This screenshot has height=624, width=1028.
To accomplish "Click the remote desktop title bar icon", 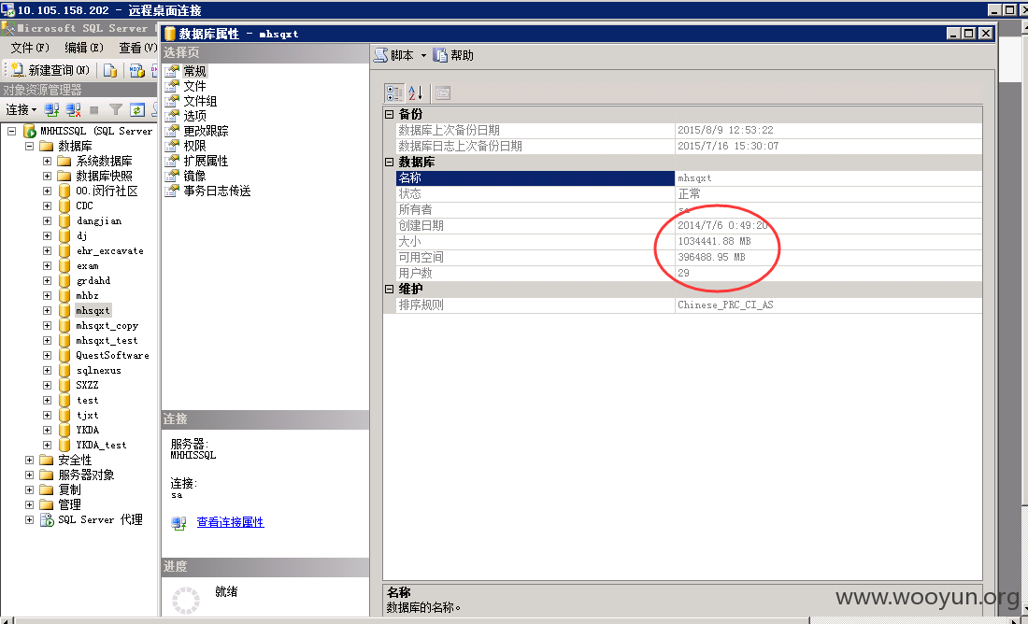I will (7, 10).
